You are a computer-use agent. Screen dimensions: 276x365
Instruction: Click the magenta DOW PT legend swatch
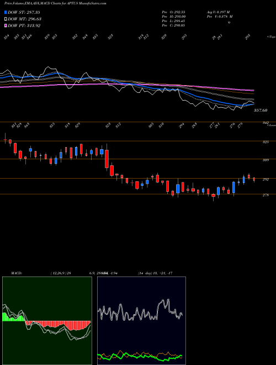pos(6,25)
